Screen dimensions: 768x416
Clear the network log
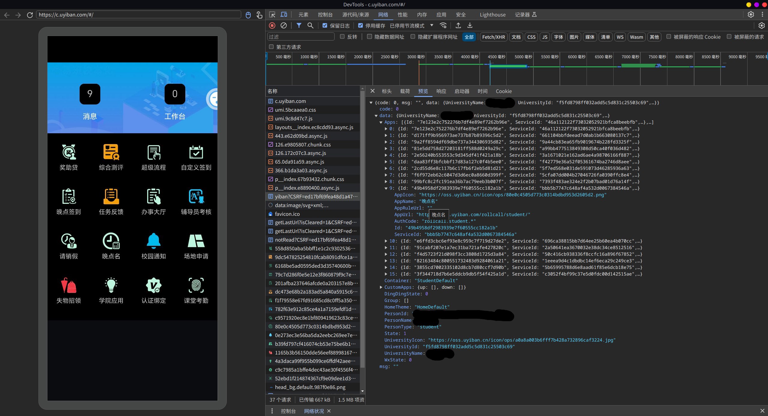284,26
